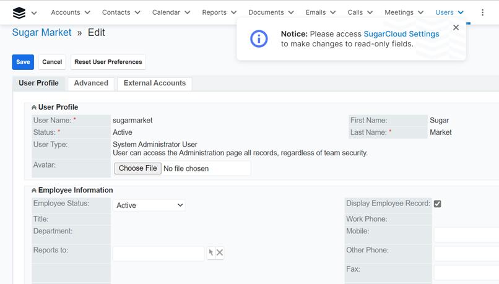The height and width of the screenshot is (284, 499).
Task: Open the Documents module
Action: (266, 12)
